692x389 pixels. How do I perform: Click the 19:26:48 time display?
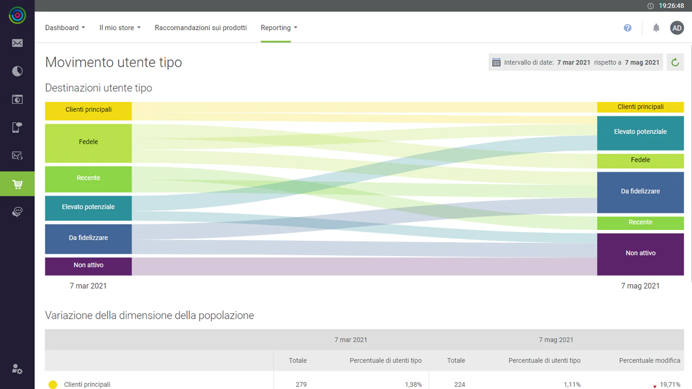[x=671, y=6]
